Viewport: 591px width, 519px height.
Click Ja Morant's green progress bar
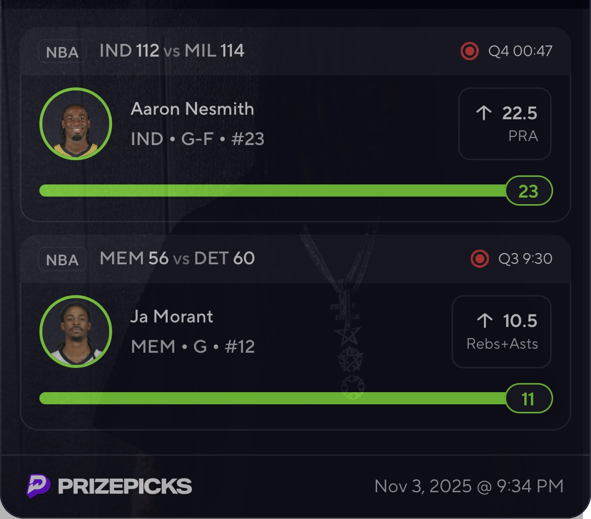pos(273,398)
